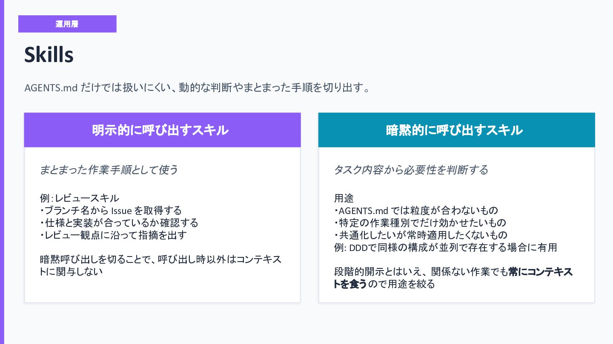Click paragraph starting 暗黙呼び出しを切ることで
Image resolution: width=613 pixels, height=344 pixels.
(x=161, y=265)
